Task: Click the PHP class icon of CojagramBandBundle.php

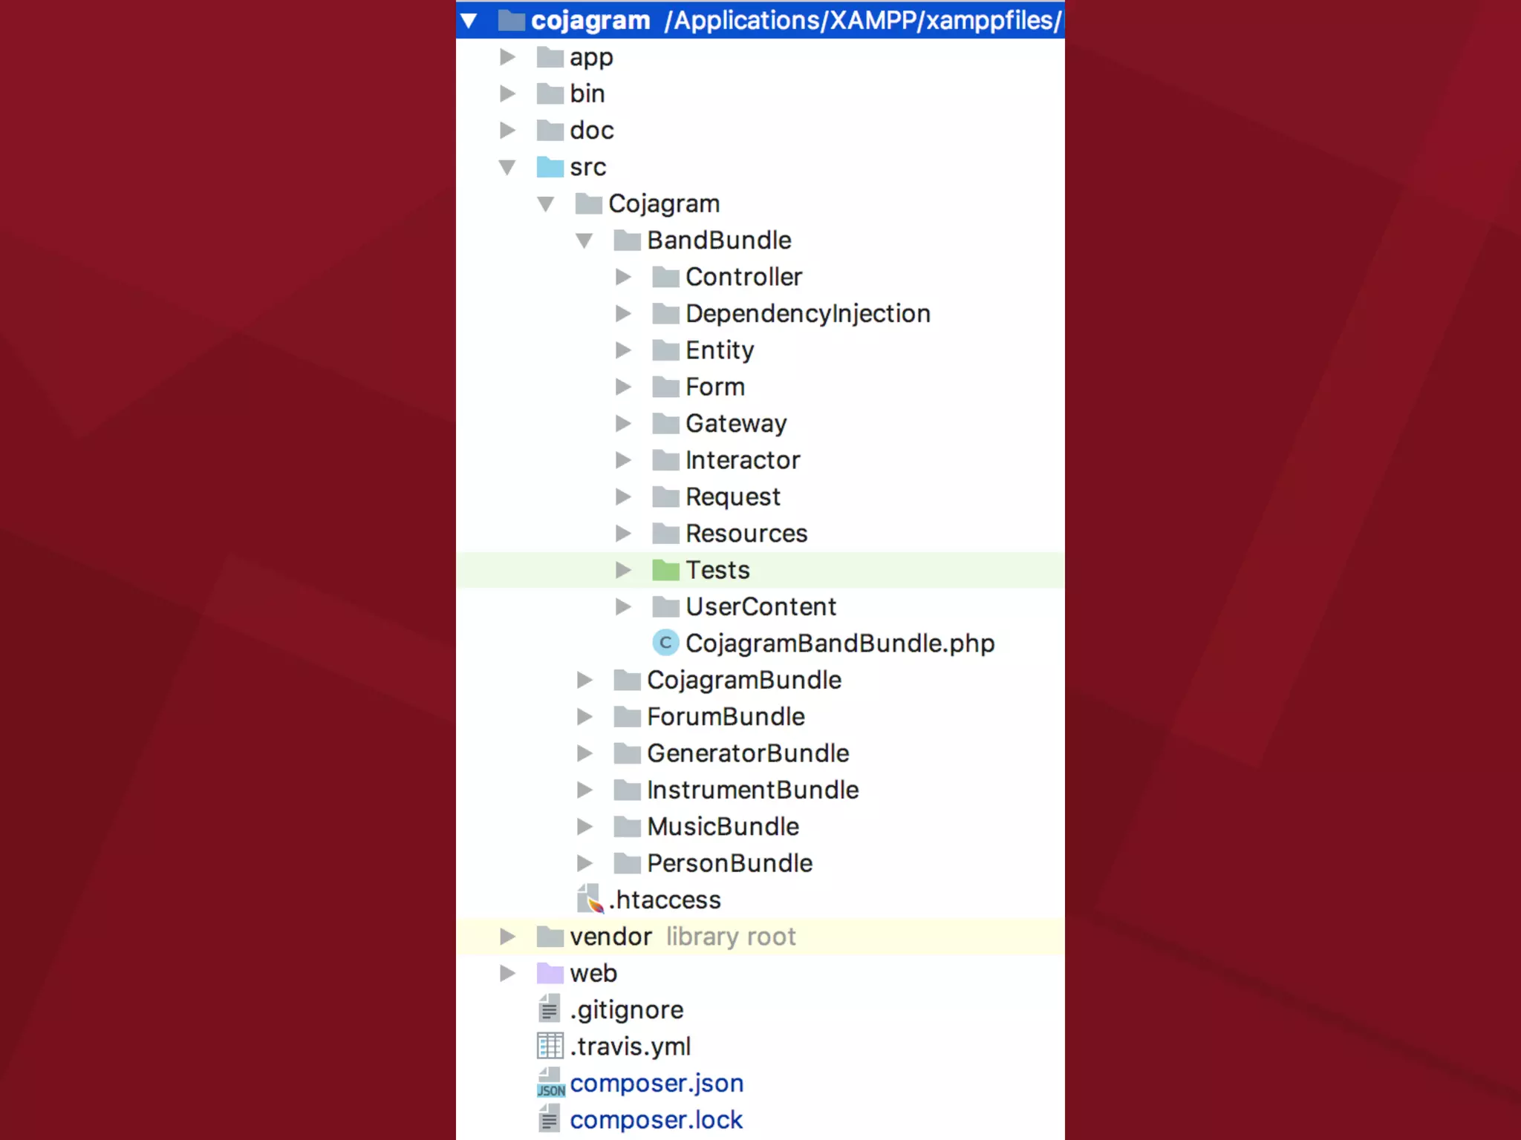Action: 665,643
